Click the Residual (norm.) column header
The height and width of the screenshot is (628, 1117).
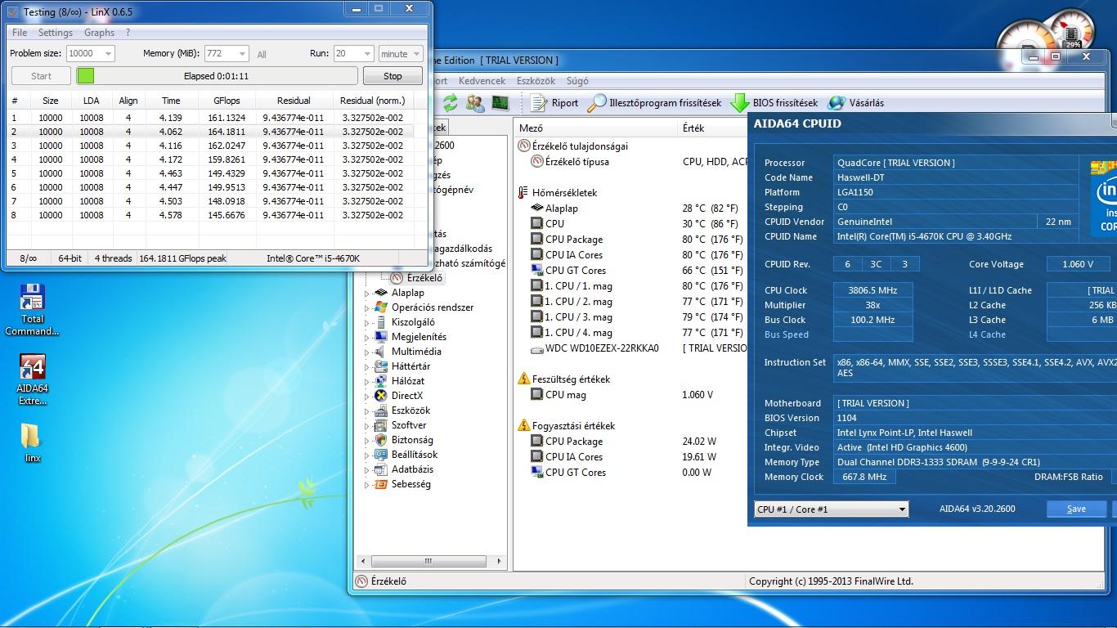coord(372,101)
